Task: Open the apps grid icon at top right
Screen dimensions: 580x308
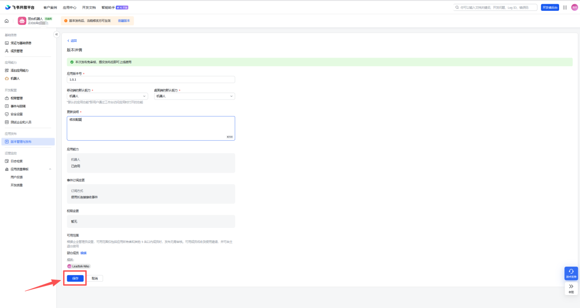Action: click(x=565, y=8)
